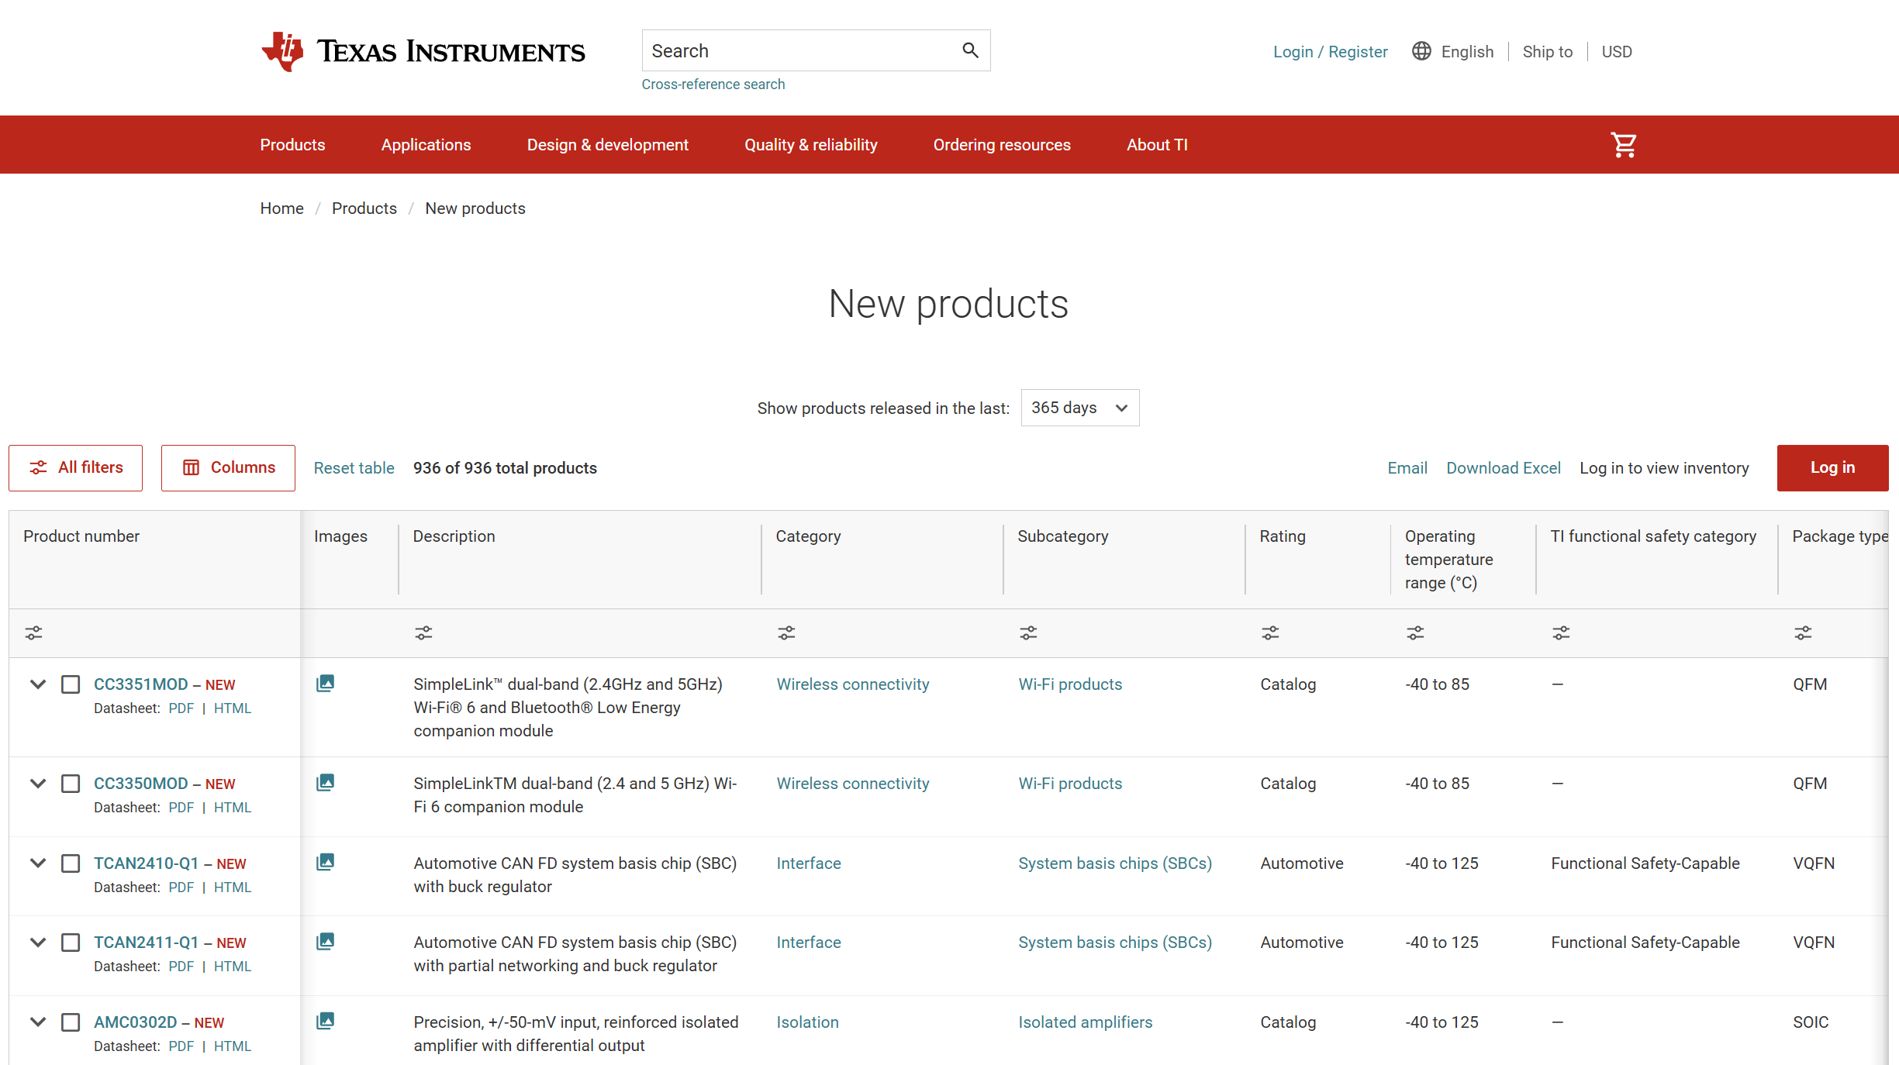This screenshot has height=1065, width=1899.
Task: Open the Products navigation menu
Action: pos(292,145)
